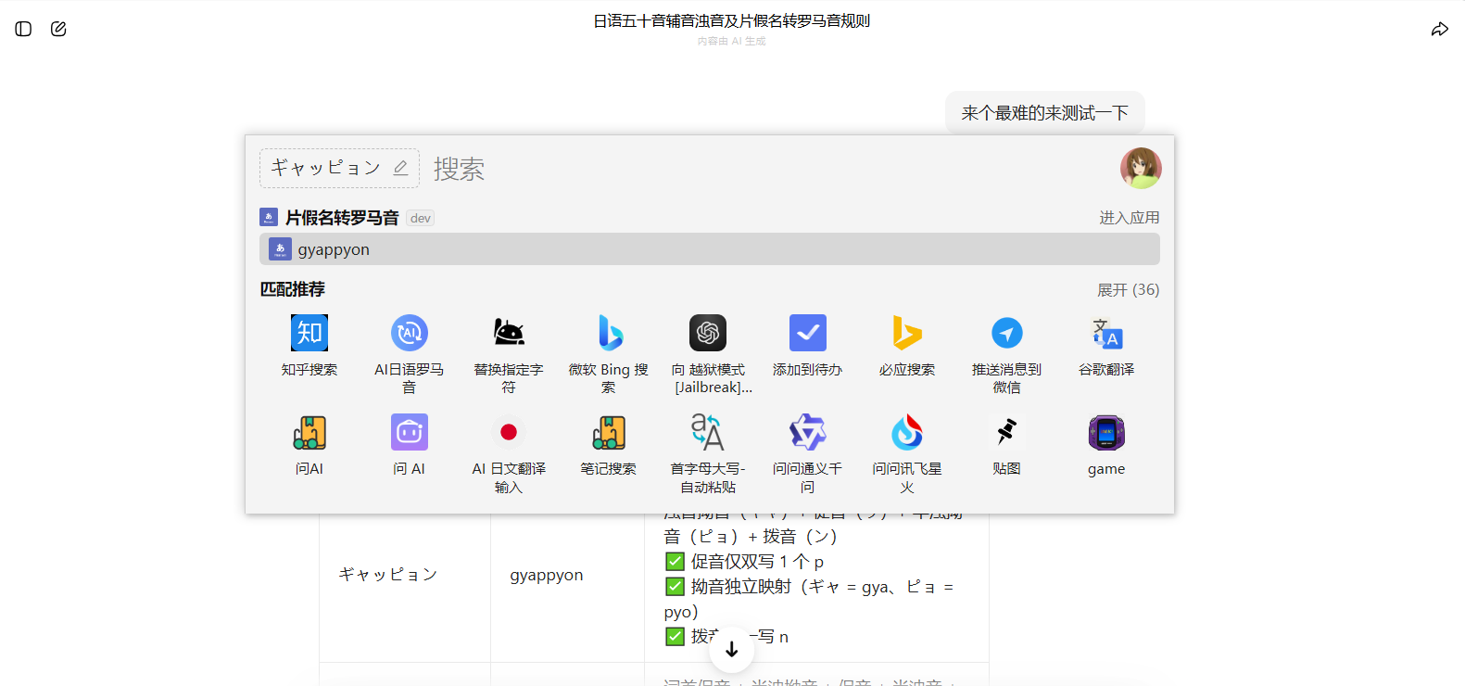
Task: Open the 谷歌翻译 plugin
Action: click(1106, 334)
